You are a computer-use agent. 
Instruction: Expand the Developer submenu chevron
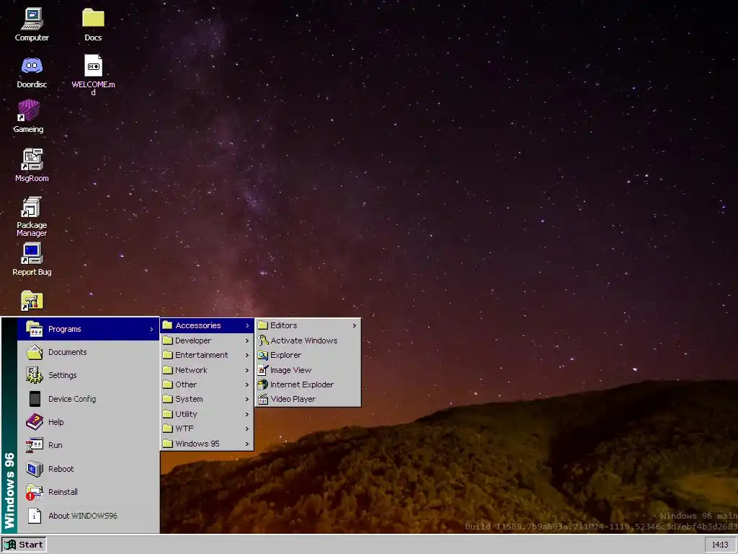[x=247, y=340]
